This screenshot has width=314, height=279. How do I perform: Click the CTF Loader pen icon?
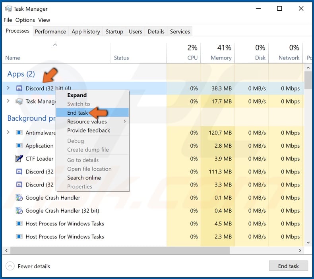[x=19, y=159]
